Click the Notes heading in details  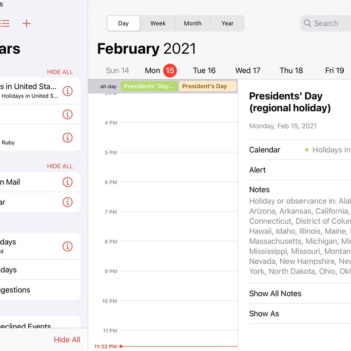pos(259,190)
